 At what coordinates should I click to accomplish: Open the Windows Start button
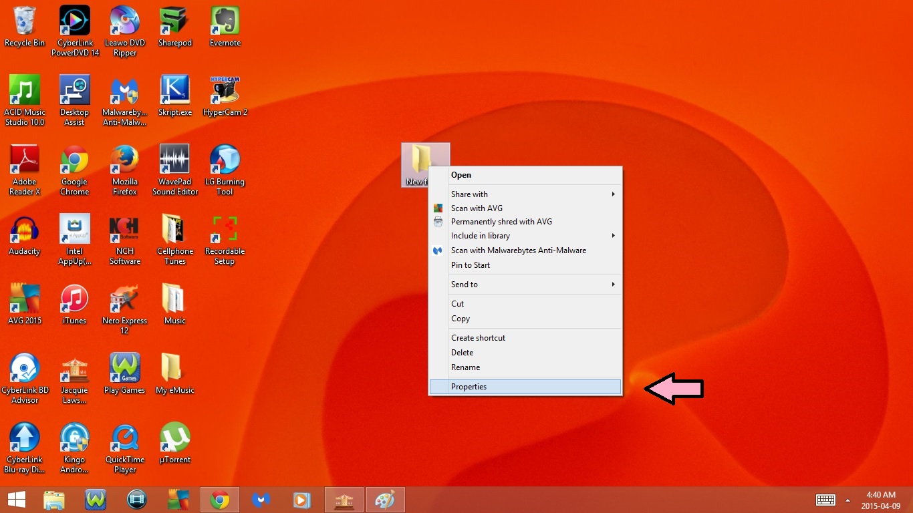(x=16, y=500)
